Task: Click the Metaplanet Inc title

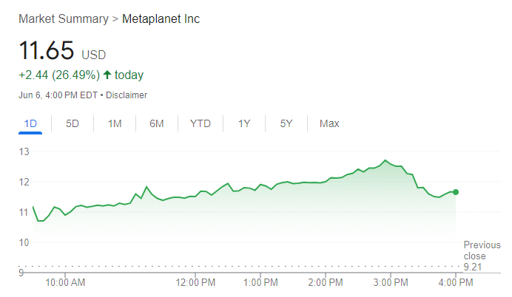Action: 161,18
